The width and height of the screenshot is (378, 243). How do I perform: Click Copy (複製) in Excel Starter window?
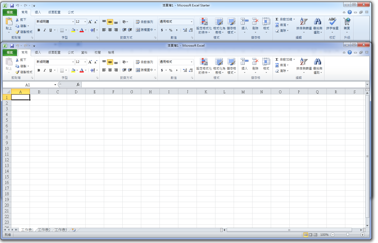coord(21,26)
